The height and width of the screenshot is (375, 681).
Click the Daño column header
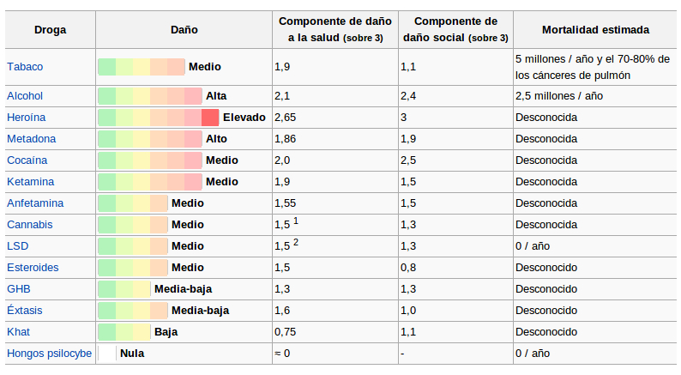click(184, 30)
